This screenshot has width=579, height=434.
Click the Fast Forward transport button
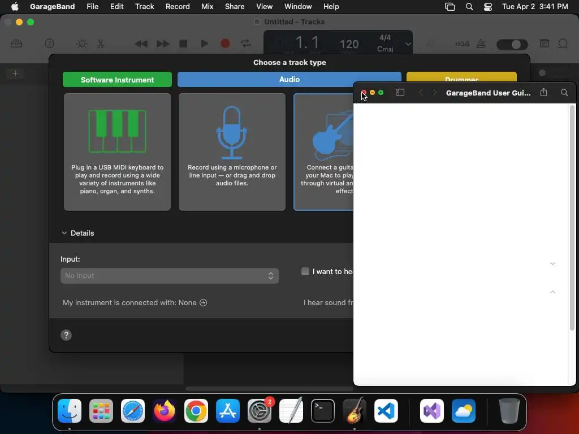(162, 44)
